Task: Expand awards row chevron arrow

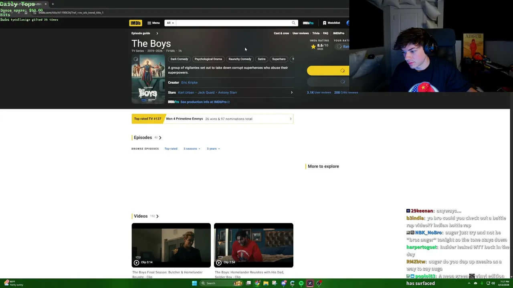Action: [291, 119]
